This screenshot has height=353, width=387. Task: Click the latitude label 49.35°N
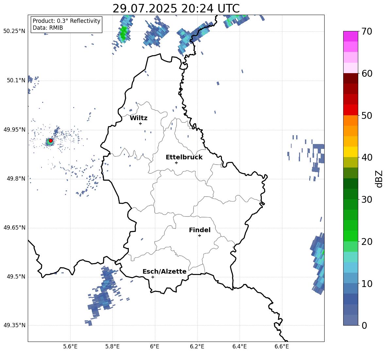click(14, 325)
